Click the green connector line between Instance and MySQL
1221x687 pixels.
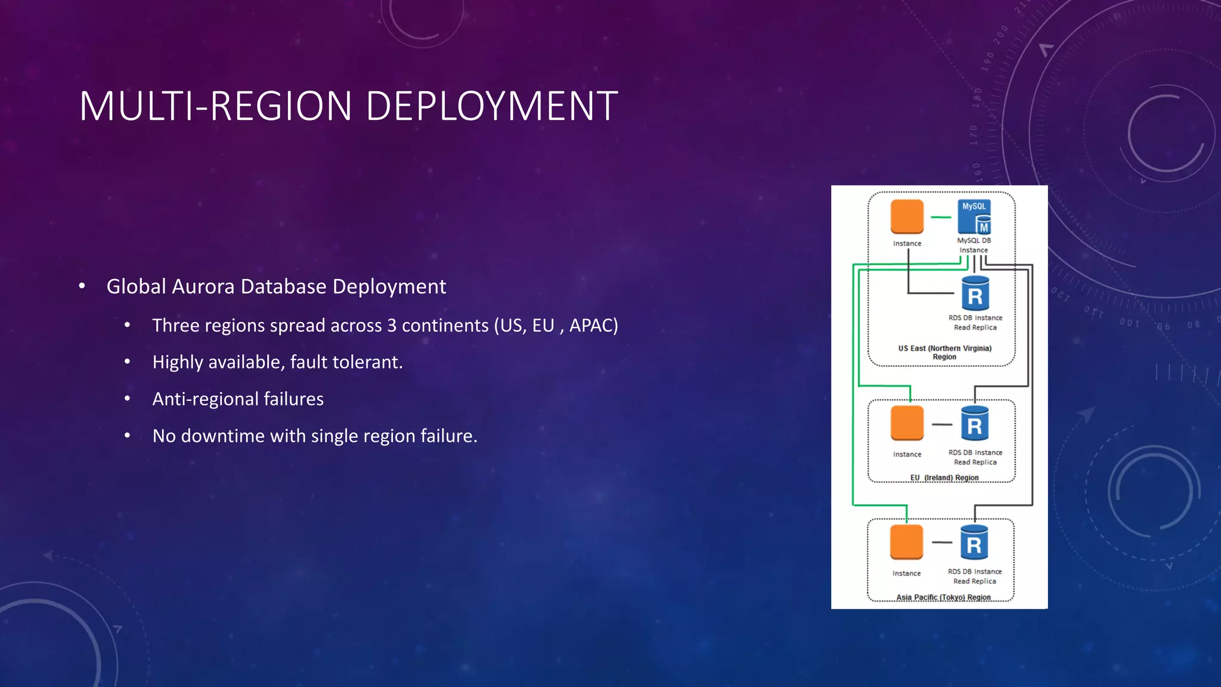(x=941, y=217)
